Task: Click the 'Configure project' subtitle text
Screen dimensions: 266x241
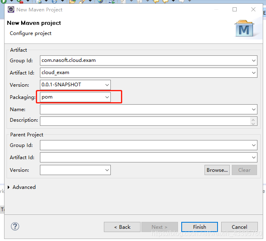Action: click(x=31, y=33)
